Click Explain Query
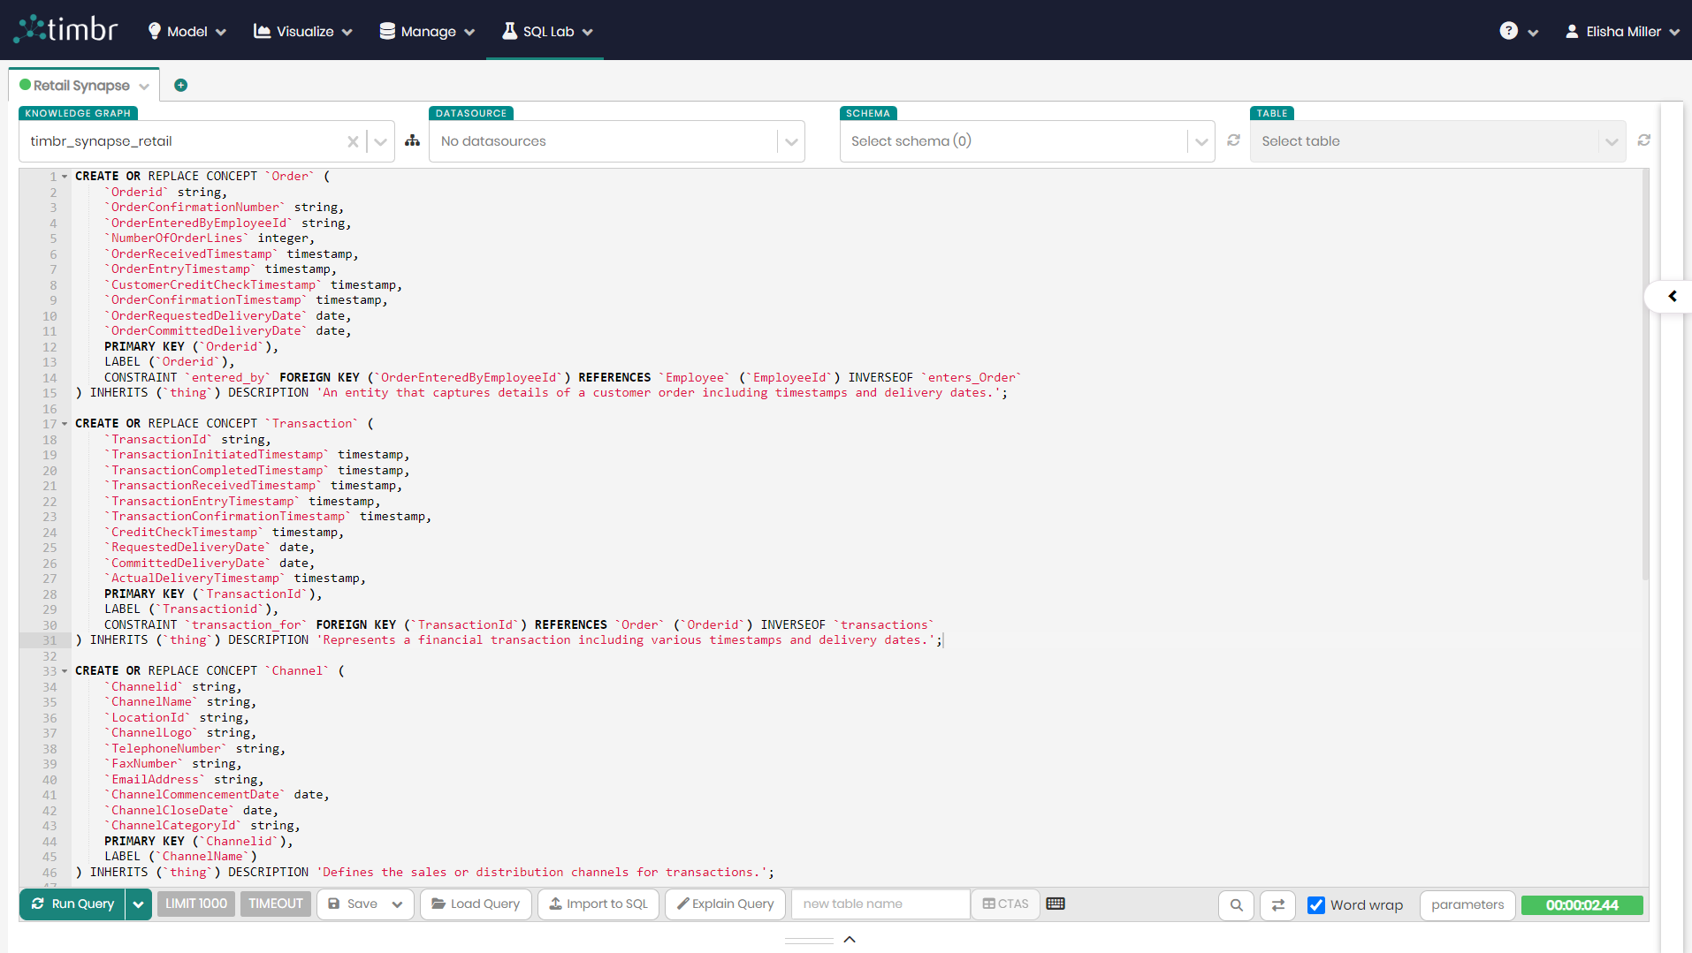The width and height of the screenshot is (1692, 953). 726,904
